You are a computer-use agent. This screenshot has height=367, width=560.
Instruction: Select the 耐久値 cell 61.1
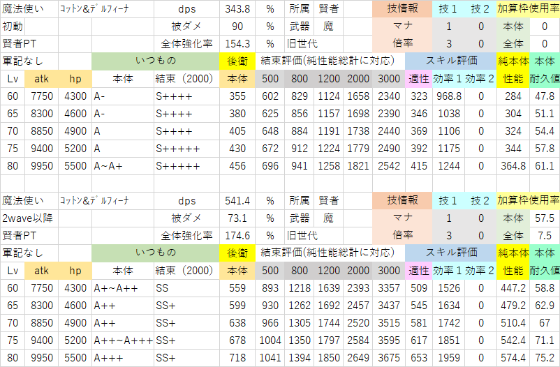545,166
